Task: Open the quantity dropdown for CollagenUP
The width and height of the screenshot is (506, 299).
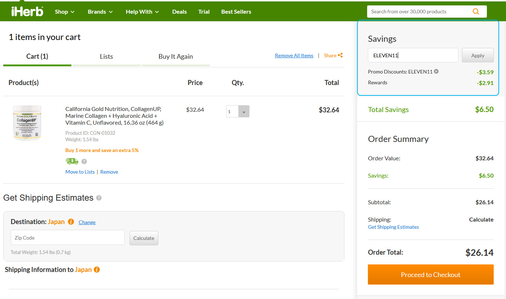Action: [238, 111]
